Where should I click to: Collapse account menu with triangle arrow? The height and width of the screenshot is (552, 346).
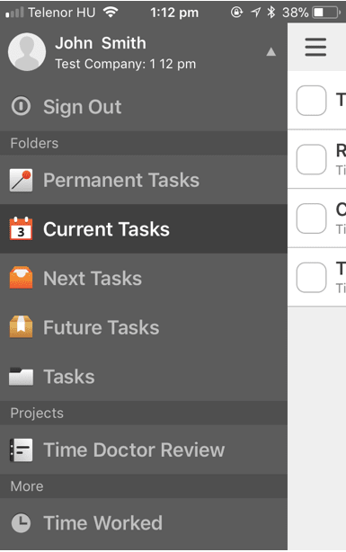tap(271, 52)
